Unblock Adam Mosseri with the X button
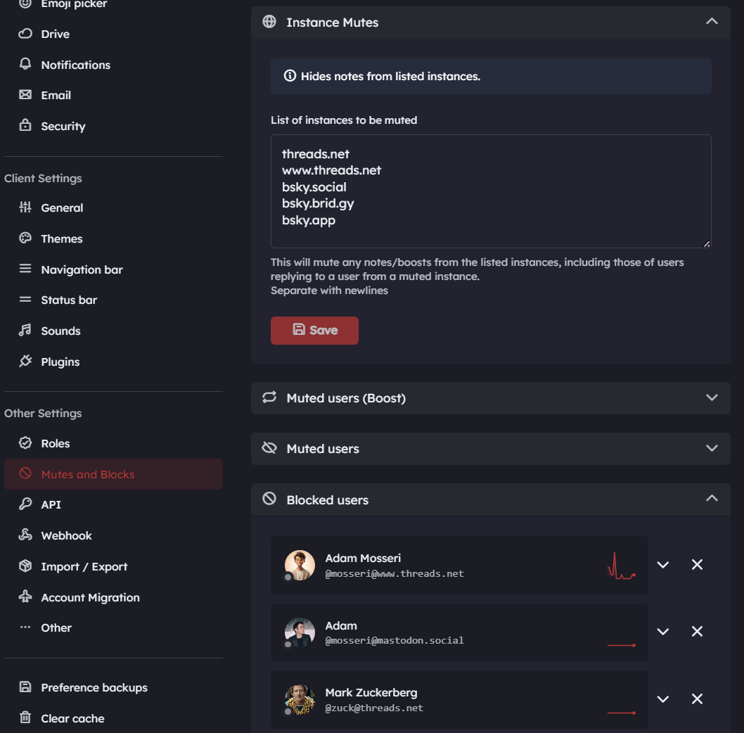The image size is (744, 733). (x=697, y=565)
